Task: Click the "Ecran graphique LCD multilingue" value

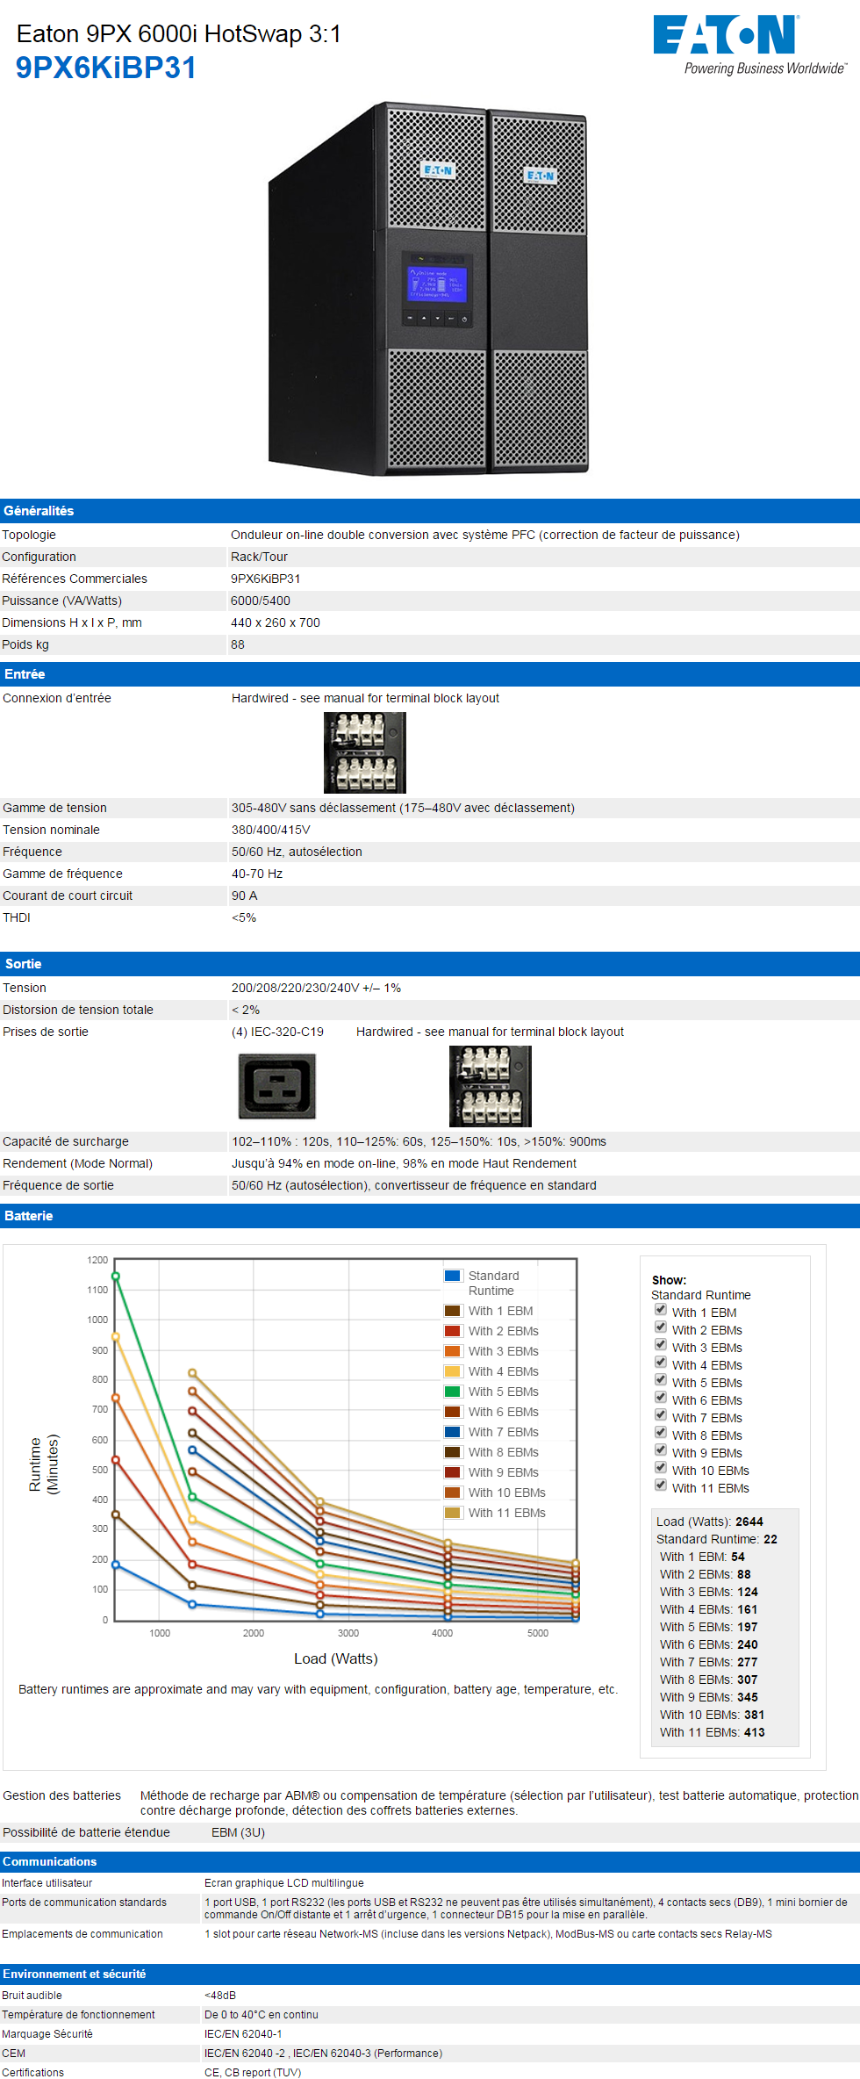Action: point(284,1883)
